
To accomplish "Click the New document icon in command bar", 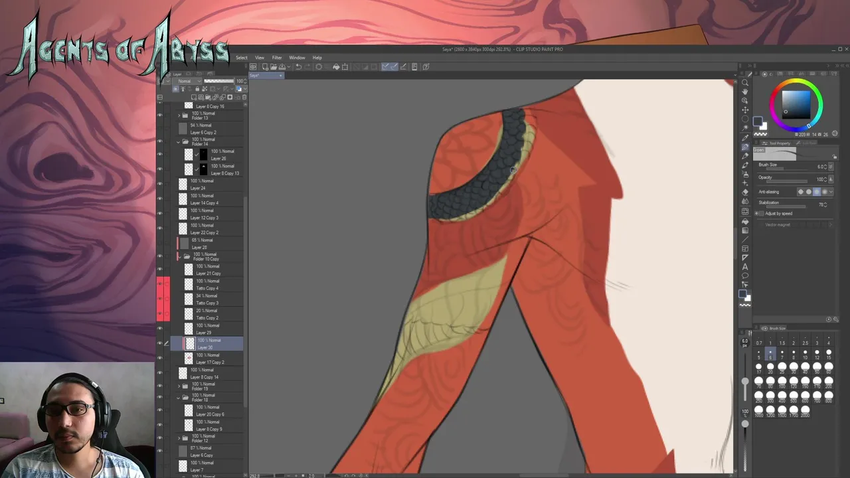I will point(265,66).
